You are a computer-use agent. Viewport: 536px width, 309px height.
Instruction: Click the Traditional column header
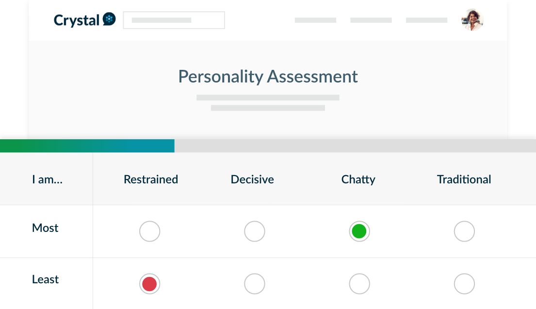pos(464,179)
